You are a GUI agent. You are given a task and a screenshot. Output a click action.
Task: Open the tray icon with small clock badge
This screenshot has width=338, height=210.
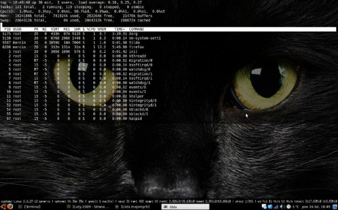pyautogui.click(x=264, y=207)
